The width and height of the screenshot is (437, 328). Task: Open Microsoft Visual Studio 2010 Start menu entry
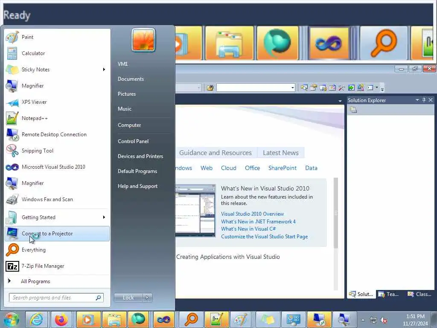point(57,167)
